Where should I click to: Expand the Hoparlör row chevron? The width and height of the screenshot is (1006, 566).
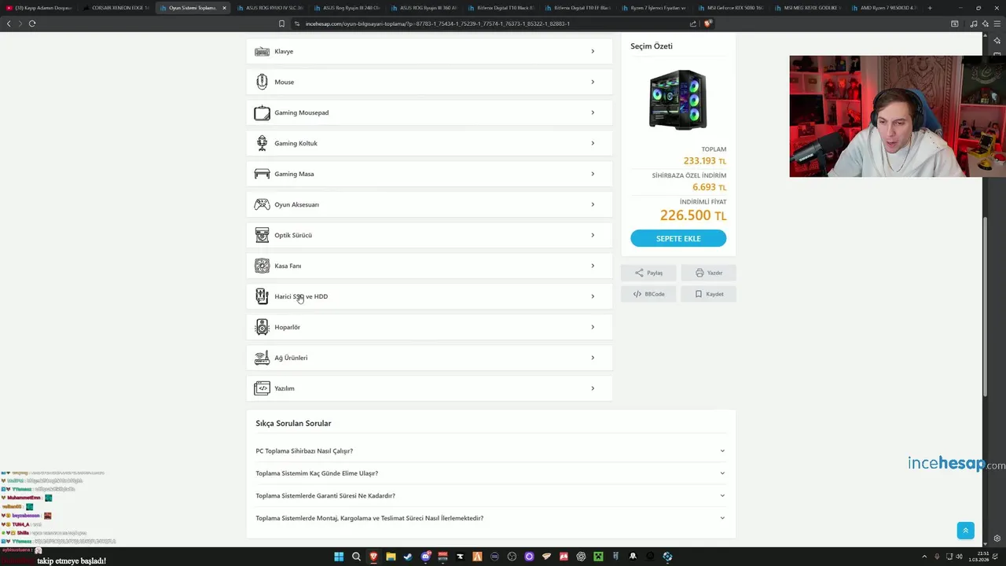click(593, 327)
